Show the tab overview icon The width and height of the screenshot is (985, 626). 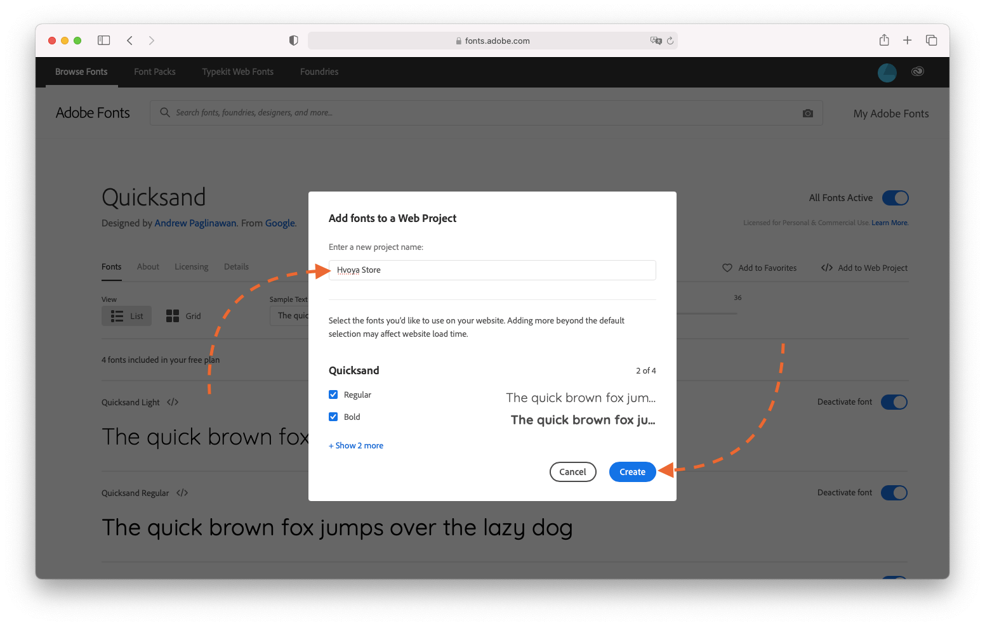click(x=932, y=41)
